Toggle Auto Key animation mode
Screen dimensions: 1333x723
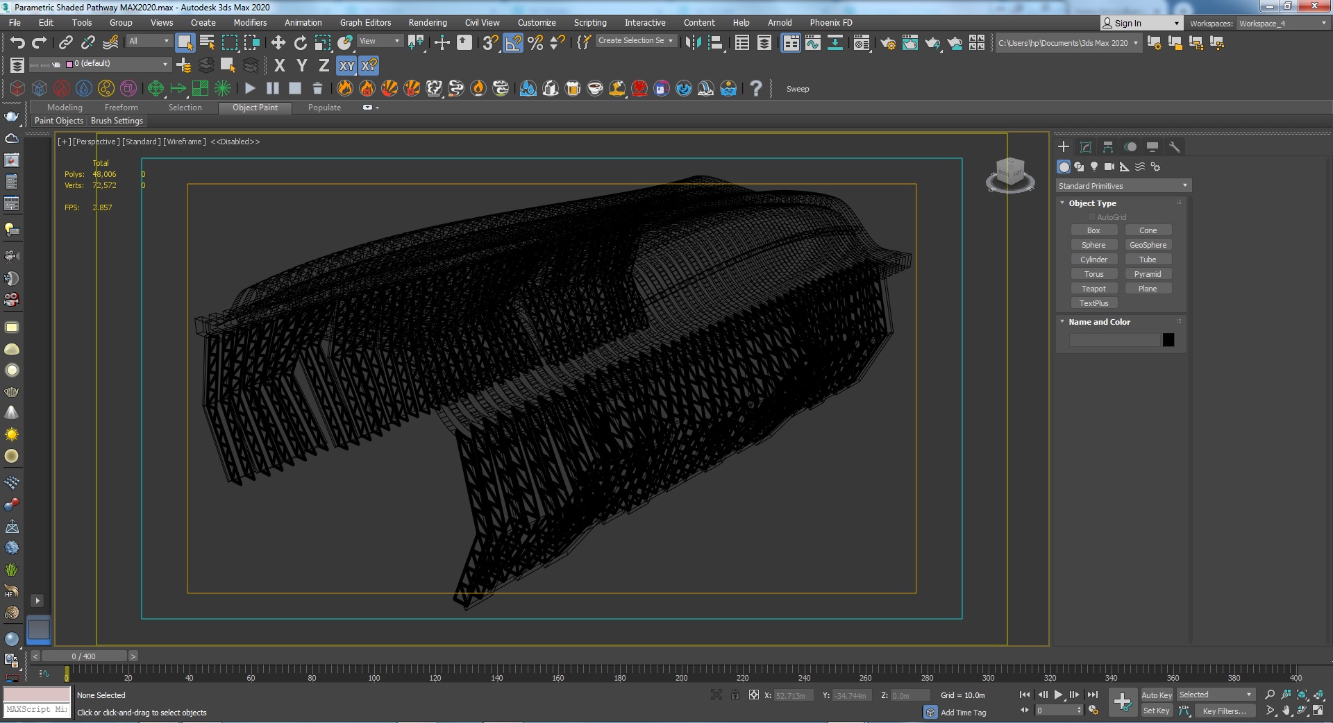tap(1156, 695)
